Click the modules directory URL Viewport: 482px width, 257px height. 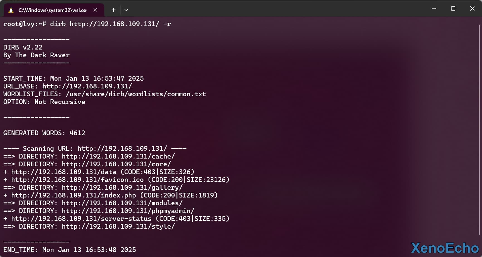[122, 203]
